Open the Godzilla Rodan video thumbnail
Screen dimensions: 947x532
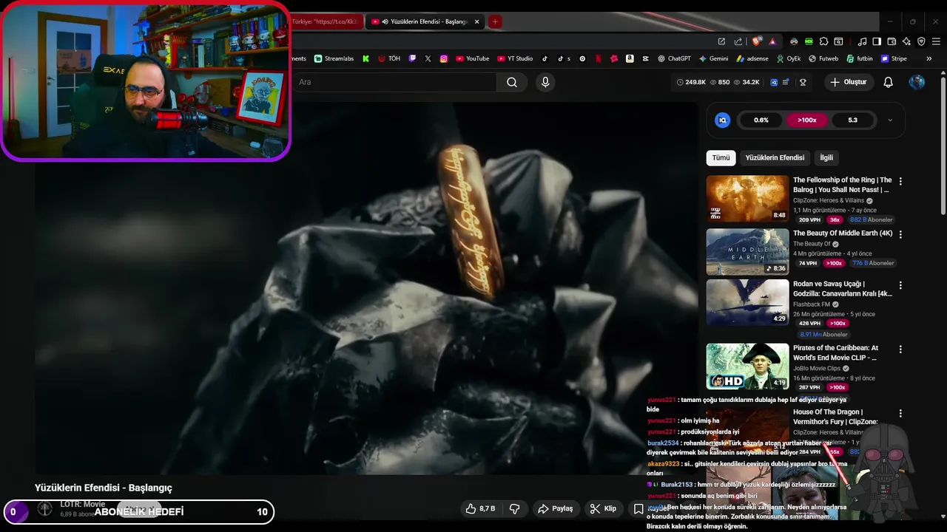click(747, 302)
